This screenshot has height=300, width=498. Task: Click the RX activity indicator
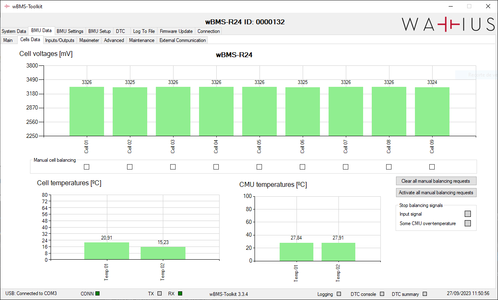[180, 293]
